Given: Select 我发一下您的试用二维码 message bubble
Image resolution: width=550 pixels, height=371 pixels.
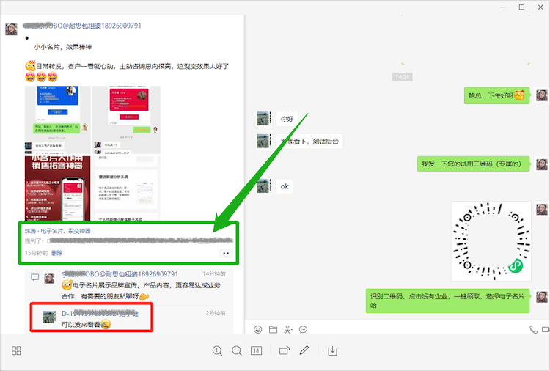Looking at the screenshot, I should tap(473, 164).
